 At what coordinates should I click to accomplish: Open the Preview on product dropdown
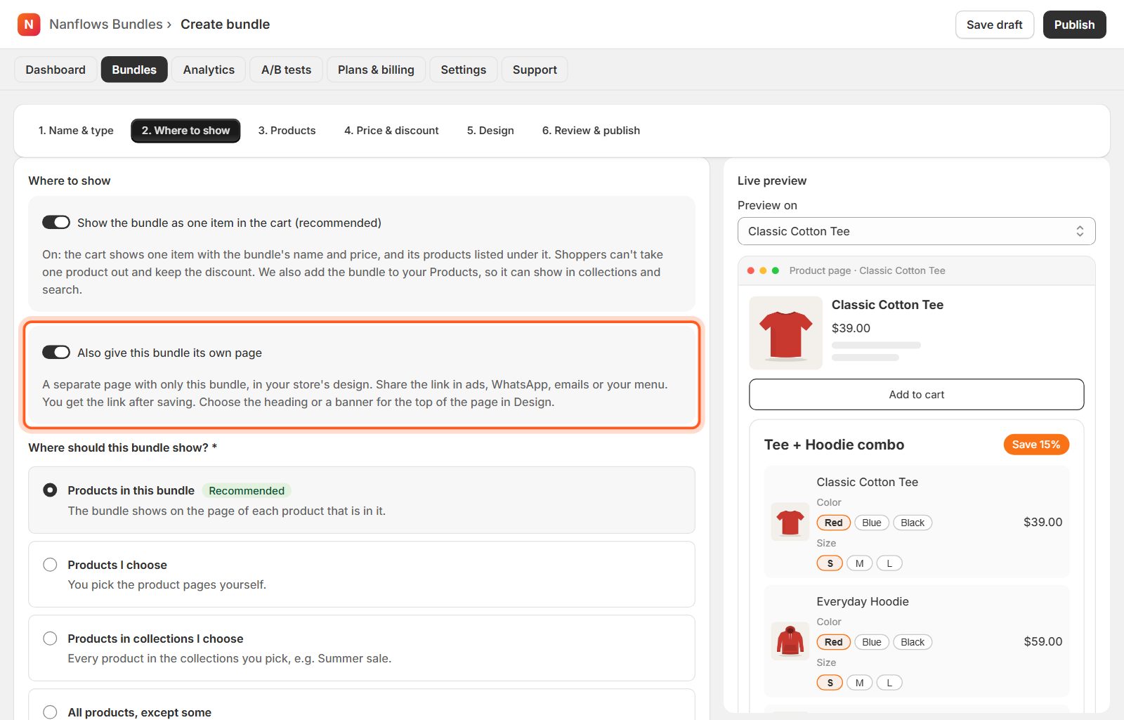point(916,231)
